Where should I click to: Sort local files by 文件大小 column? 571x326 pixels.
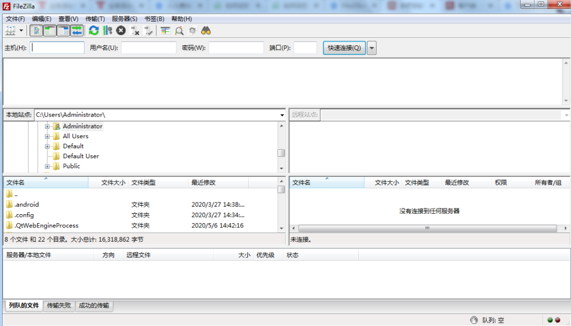pyautogui.click(x=108, y=183)
